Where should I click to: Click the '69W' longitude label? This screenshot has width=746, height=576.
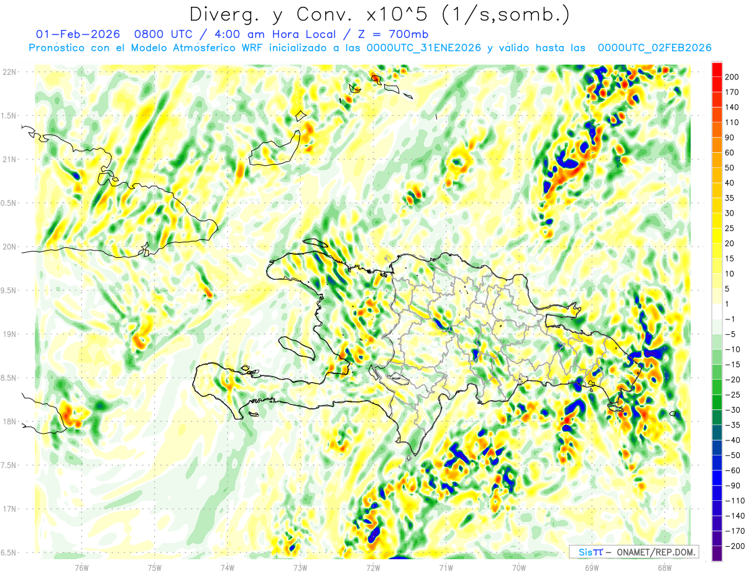592,567
